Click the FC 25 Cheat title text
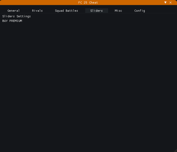 point(88,3)
